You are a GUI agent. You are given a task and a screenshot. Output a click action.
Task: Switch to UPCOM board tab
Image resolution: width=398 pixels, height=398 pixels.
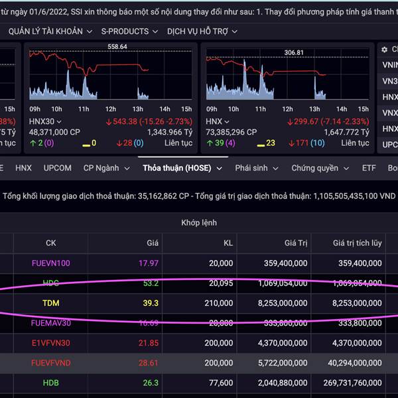(57, 168)
